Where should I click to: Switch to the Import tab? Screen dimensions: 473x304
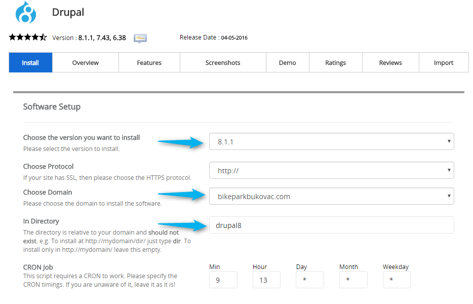tap(444, 62)
